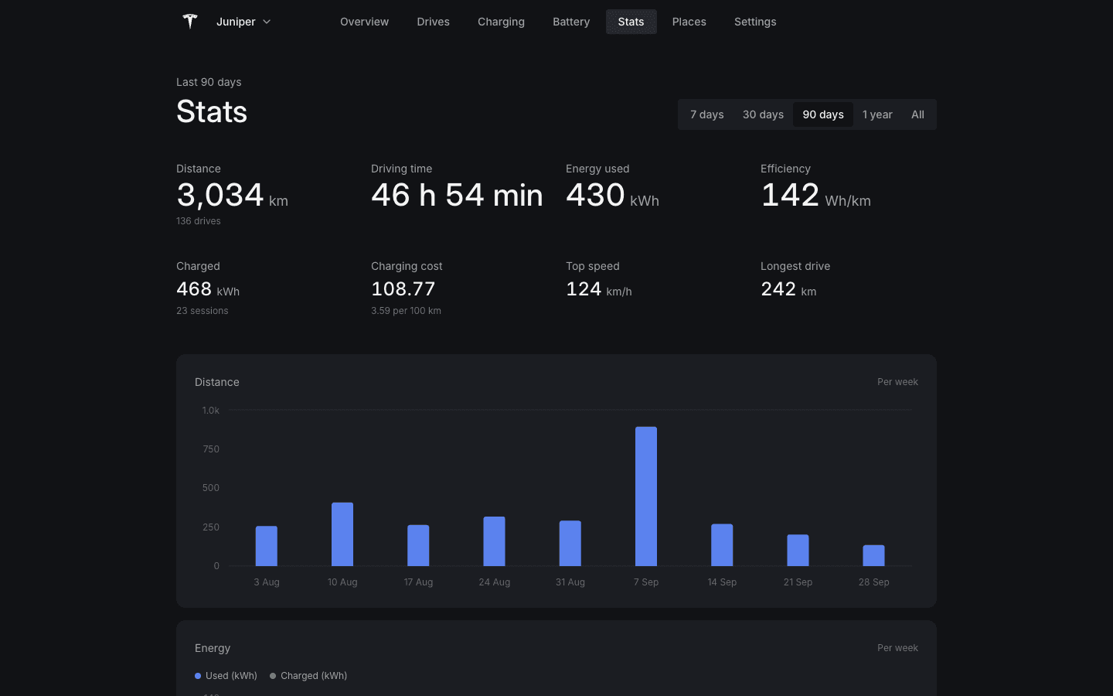Screen dimensions: 1113x696
Task: Click the 46 h 54 min driving time
Action: click(457, 195)
